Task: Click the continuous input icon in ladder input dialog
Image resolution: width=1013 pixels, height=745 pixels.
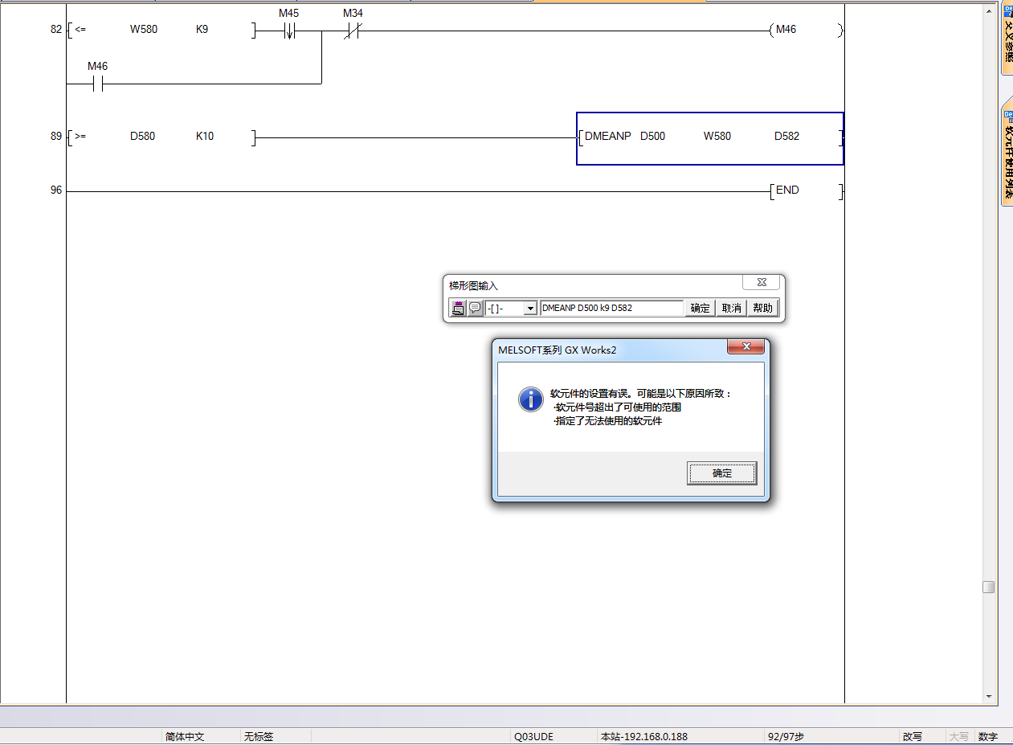Action: click(459, 308)
